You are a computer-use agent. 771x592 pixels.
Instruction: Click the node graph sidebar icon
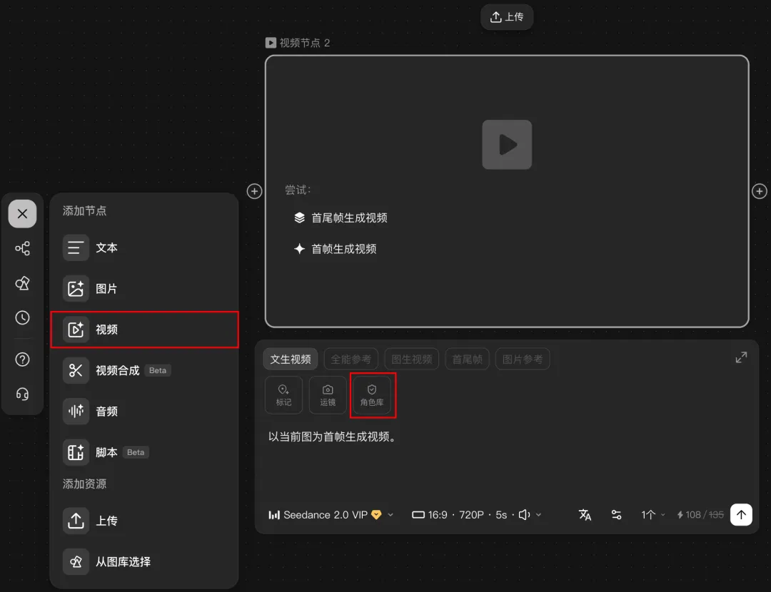click(22, 248)
